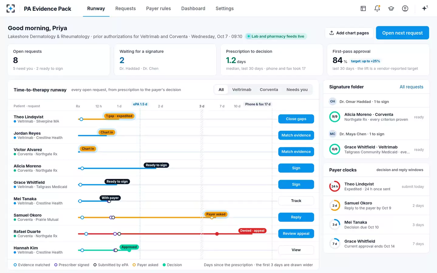437x273 pixels.
Task: Click Theo Lindqvist 24 h clock ring
Action: [335, 187]
